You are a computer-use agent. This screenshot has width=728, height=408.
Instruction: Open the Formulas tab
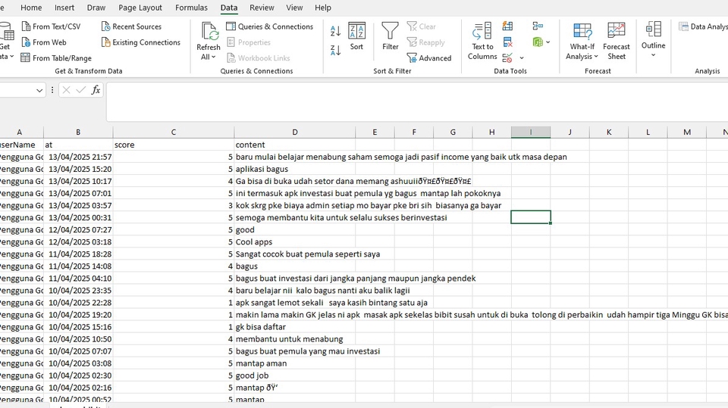pos(191,8)
